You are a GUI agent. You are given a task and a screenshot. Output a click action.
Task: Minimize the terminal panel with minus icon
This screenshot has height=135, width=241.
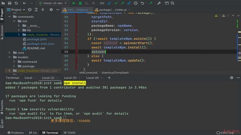(x=238, y=78)
